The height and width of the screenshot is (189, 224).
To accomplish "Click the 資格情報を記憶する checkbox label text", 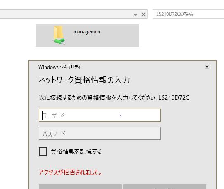I will tap(76, 151).
